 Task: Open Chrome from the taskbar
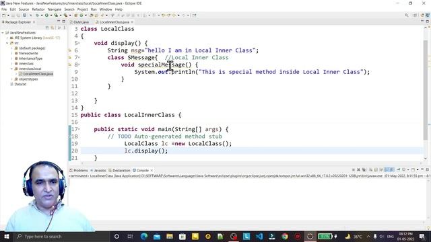click(x=285, y=236)
